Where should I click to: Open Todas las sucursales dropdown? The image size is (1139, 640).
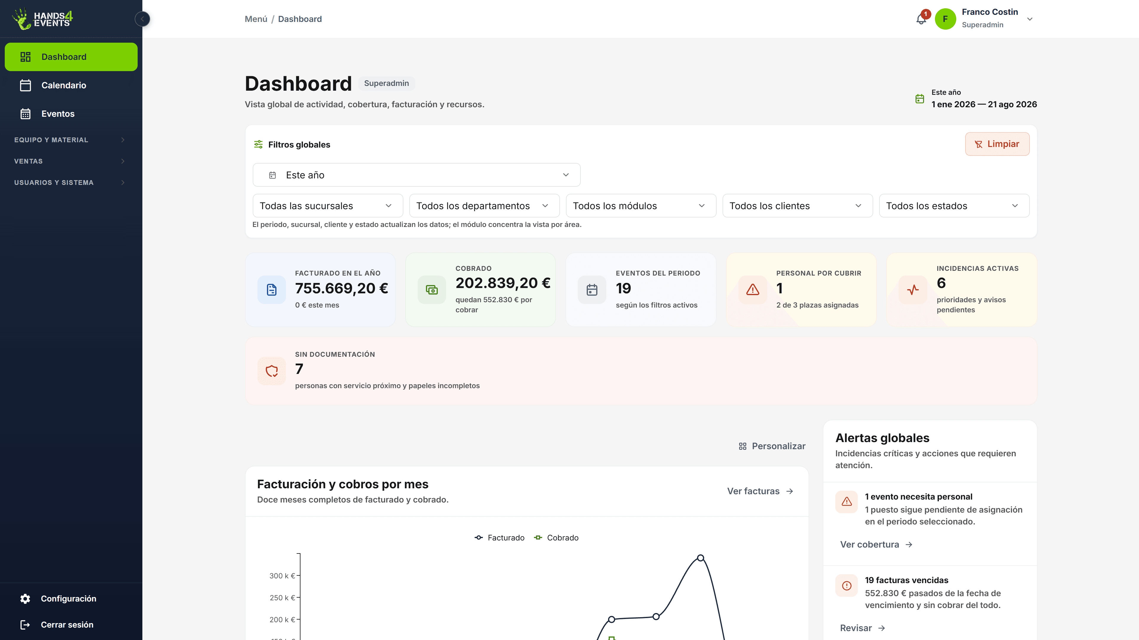[x=328, y=206]
